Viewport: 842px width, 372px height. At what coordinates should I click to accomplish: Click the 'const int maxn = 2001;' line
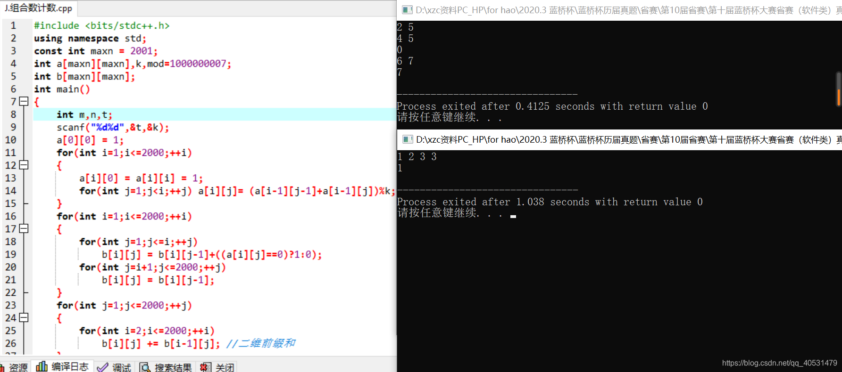coord(96,51)
